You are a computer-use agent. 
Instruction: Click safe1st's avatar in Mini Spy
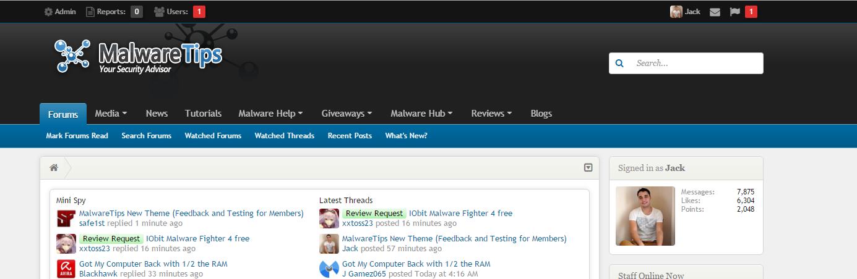(x=66, y=219)
